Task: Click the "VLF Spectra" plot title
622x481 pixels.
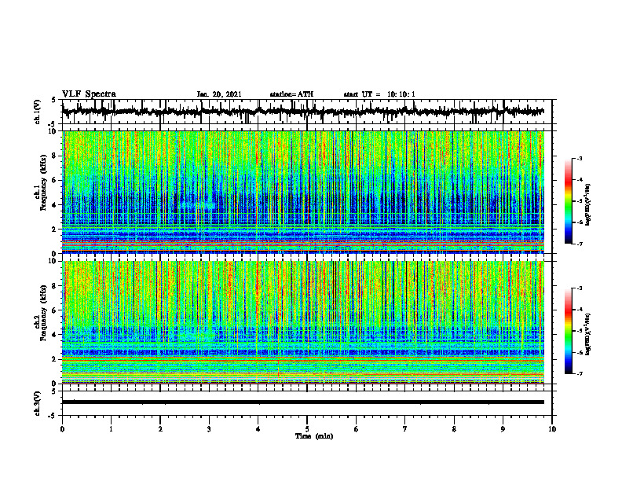Action: pyautogui.click(x=89, y=94)
